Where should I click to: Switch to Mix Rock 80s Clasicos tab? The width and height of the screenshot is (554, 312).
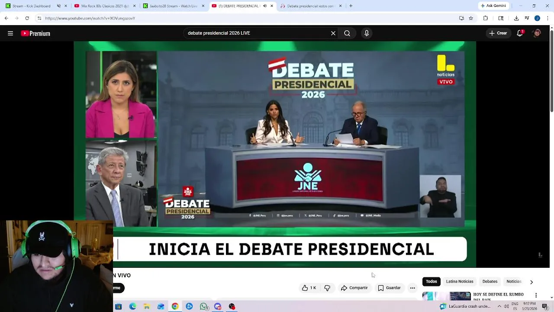coord(105,6)
